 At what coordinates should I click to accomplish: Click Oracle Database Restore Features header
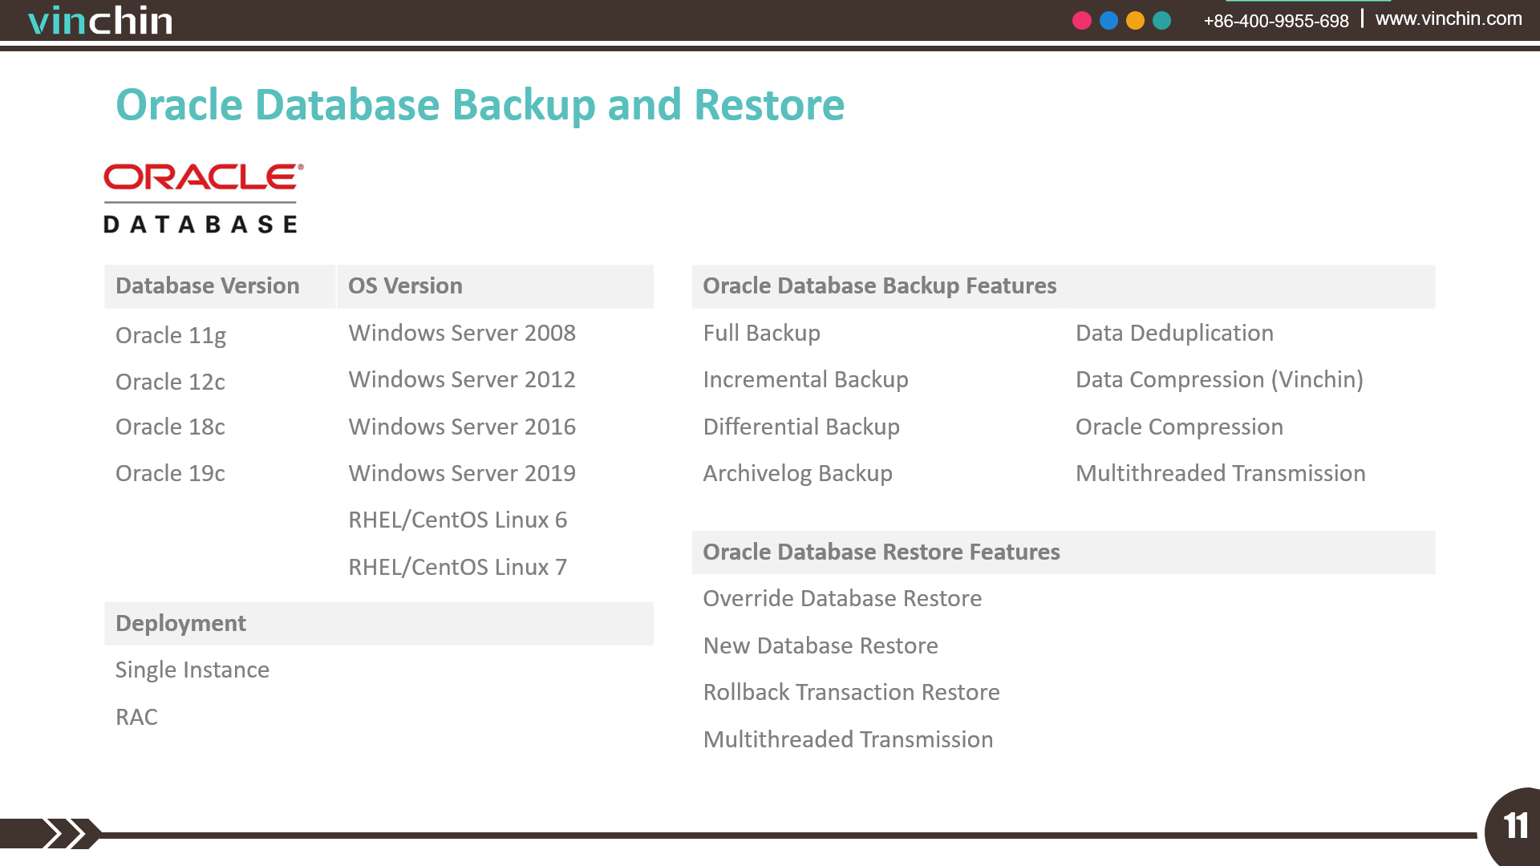point(1064,552)
